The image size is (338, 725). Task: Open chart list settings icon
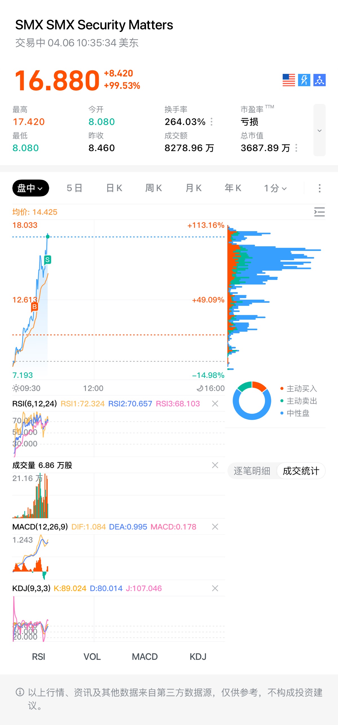319,212
